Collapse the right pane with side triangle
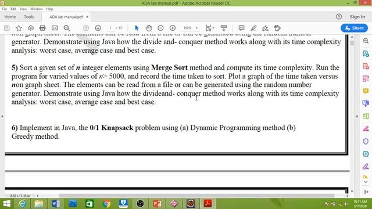This screenshot has width=372, height=209. click(x=356, y=116)
